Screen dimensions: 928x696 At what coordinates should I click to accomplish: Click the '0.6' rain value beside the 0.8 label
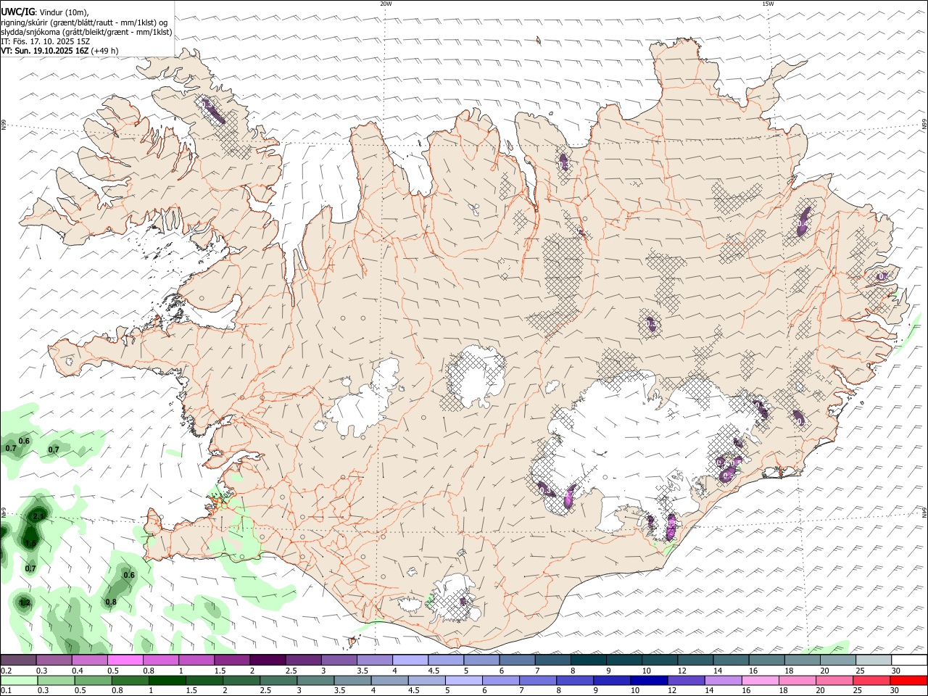pos(129,575)
